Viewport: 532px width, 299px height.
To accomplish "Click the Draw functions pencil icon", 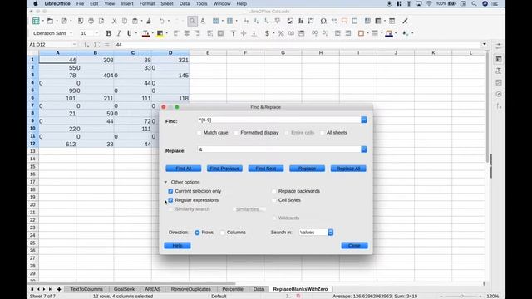I will (x=405, y=21).
